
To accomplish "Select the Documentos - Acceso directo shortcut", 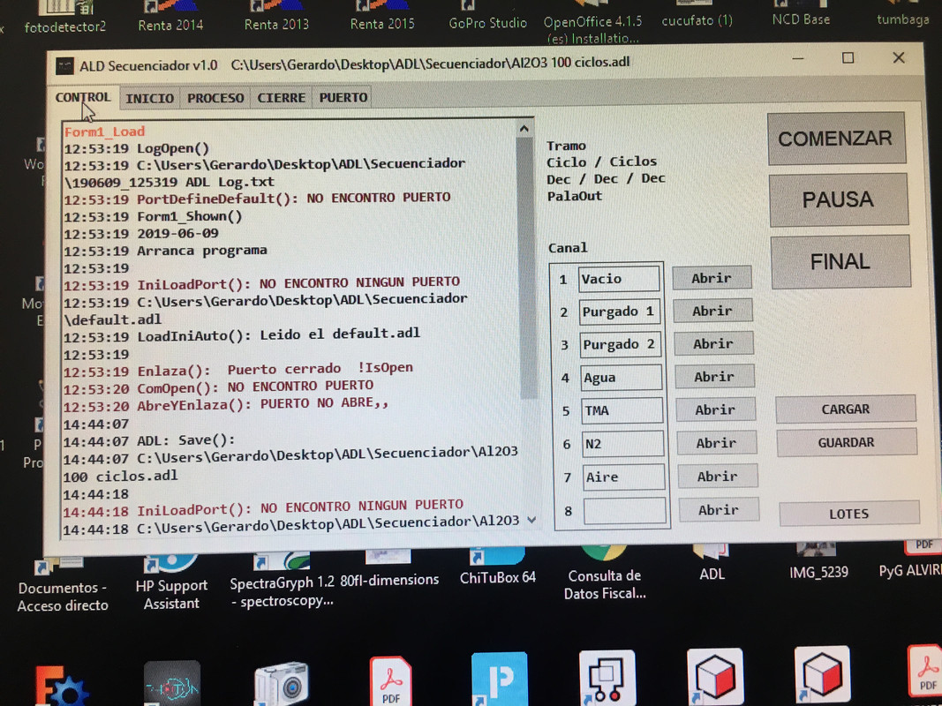I will [x=63, y=585].
